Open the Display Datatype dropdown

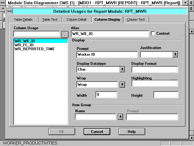pos(122,69)
